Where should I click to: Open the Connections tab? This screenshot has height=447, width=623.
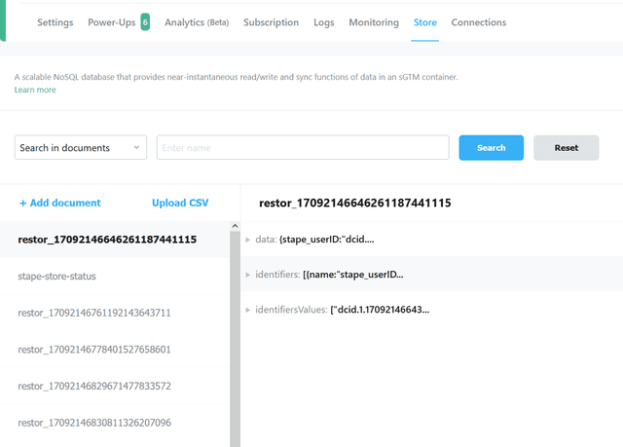(x=478, y=22)
